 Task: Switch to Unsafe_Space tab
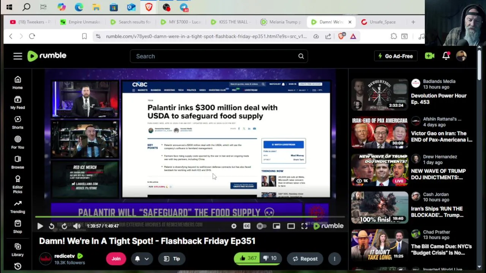pos(381,22)
